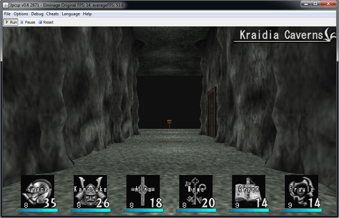Select Nene's key portrait
Viewport: 339px width, 218px height.
coord(196,191)
